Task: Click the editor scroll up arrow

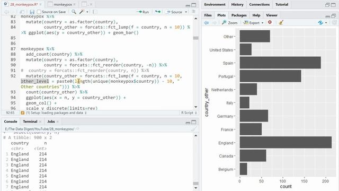Action: coord(195,19)
